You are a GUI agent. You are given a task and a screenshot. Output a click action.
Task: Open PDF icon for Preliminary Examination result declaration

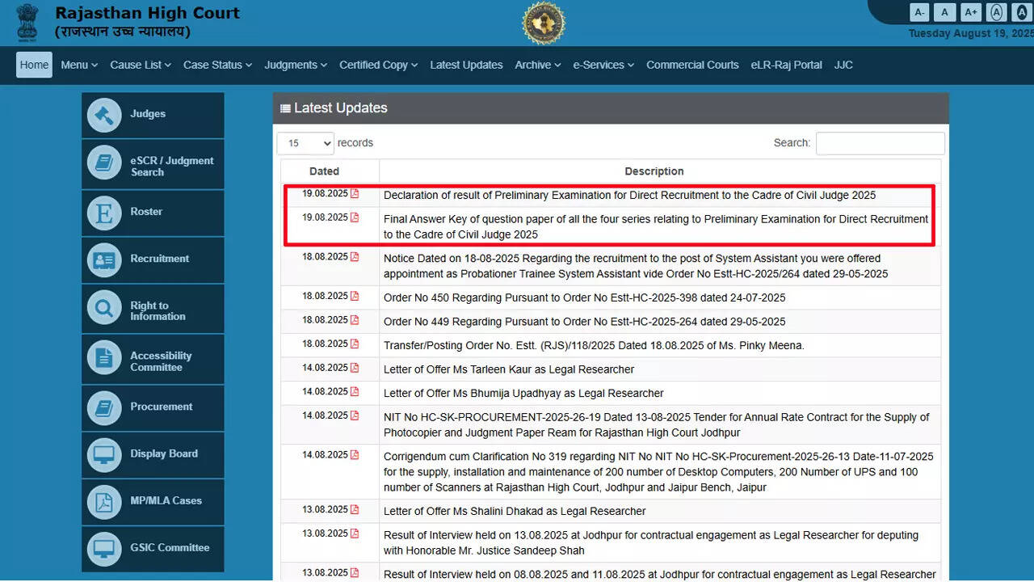pyautogui.click(x=355, y=194)
